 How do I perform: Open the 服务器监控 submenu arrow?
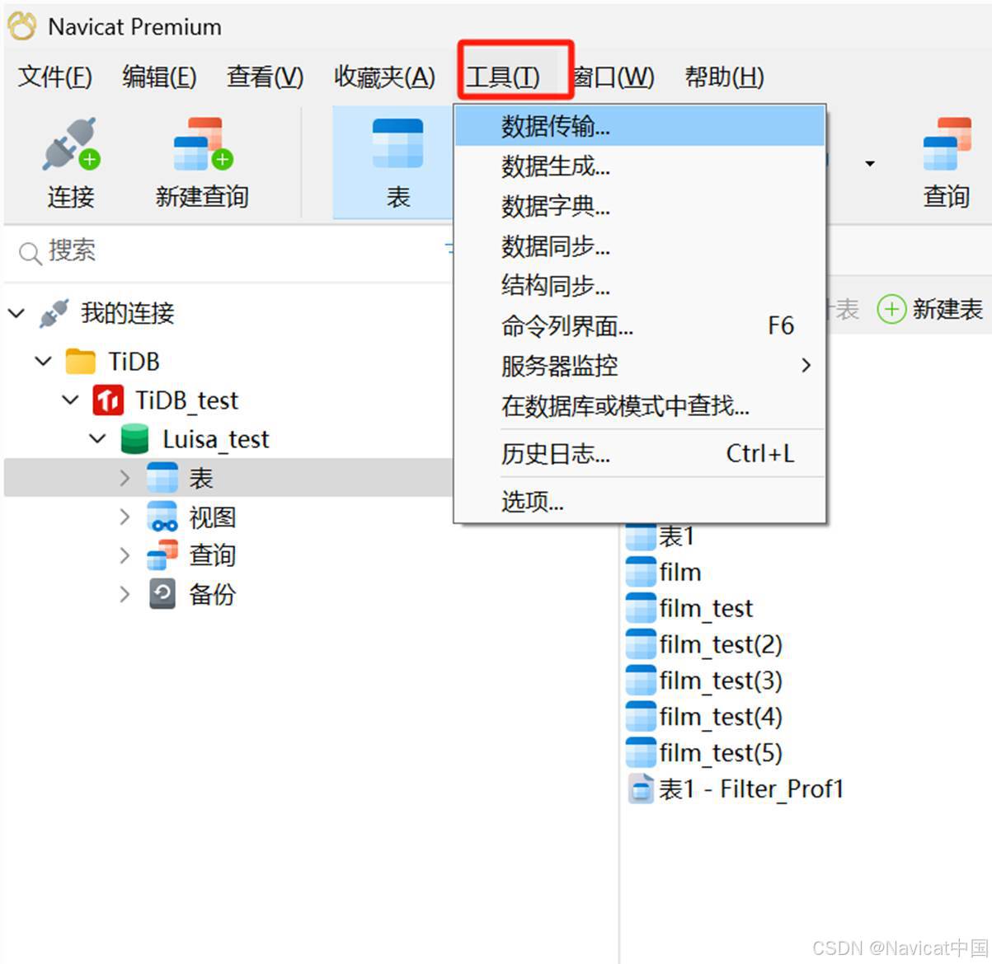[x=806, y=365]
